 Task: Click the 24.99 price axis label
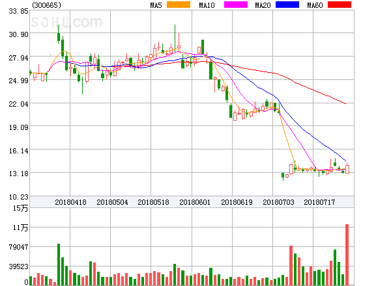[x=18, y=81]
